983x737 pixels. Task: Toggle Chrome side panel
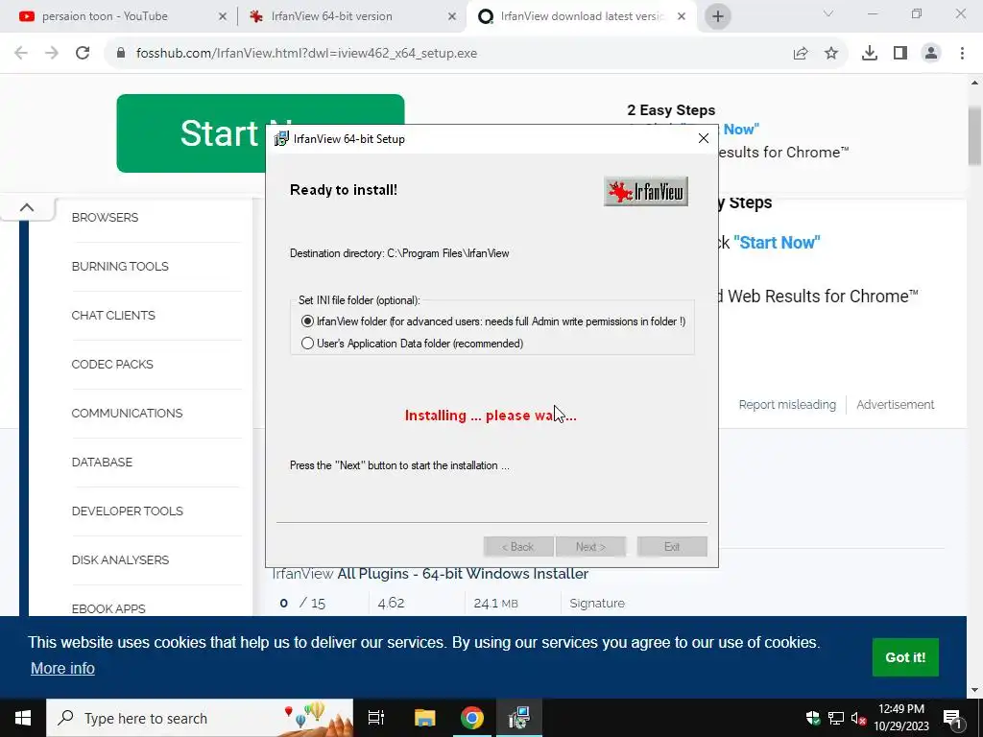900,54
